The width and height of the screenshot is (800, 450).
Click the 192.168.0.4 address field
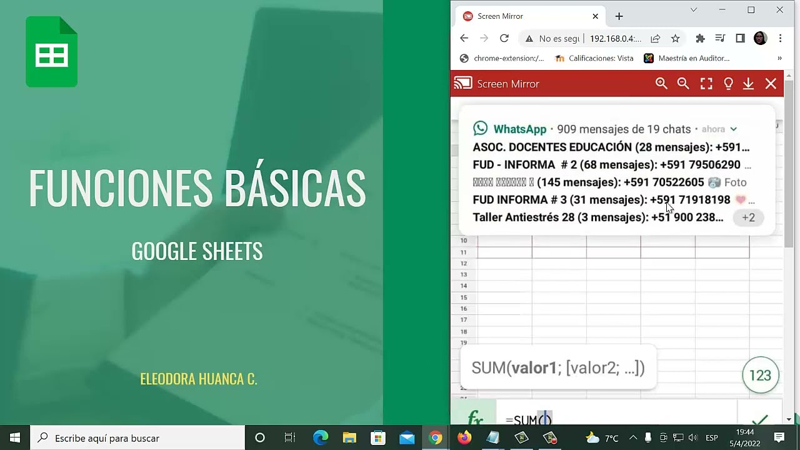click(x=616, y=39)
